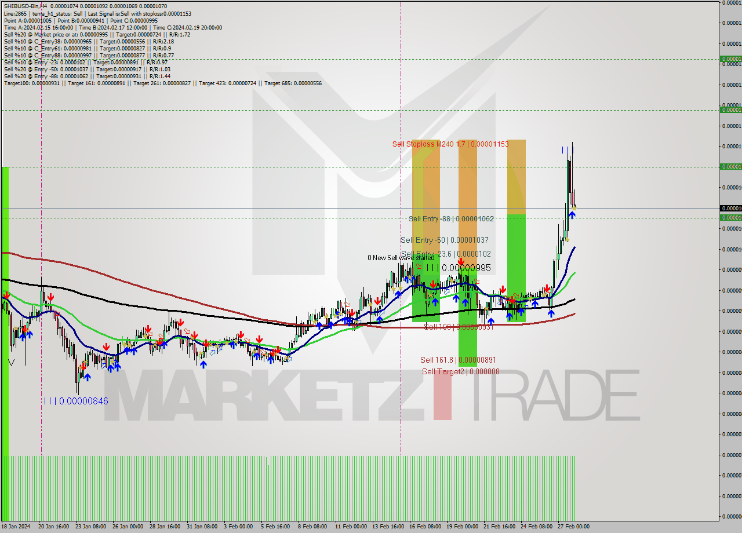Click the '26 Jan 00:00' time axis label
This screenshot has width=742, height=533.
[x=128, y=527]
